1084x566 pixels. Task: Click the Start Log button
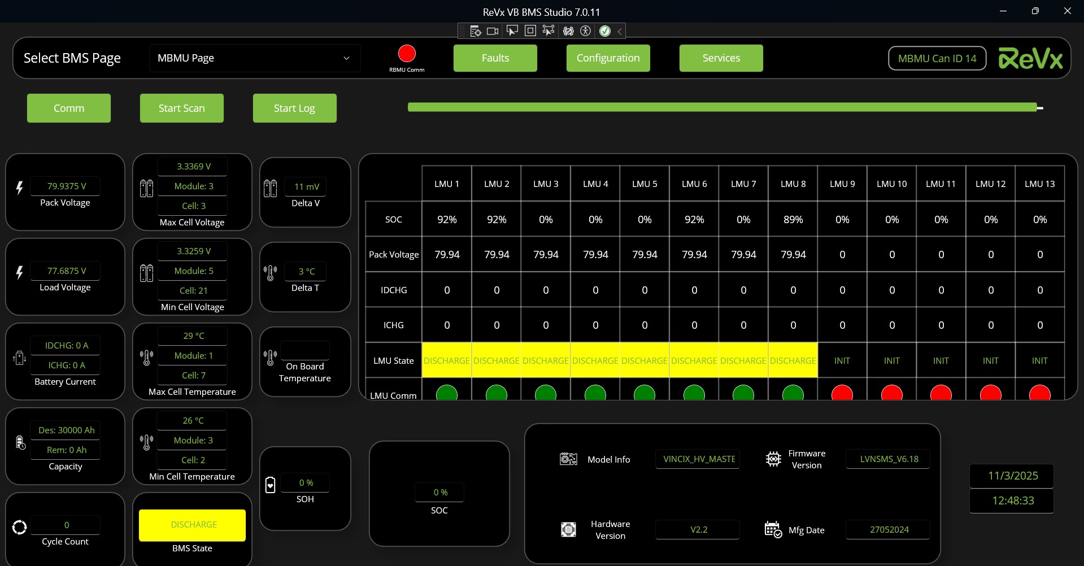pyautogui.click(x=295, y=108)
